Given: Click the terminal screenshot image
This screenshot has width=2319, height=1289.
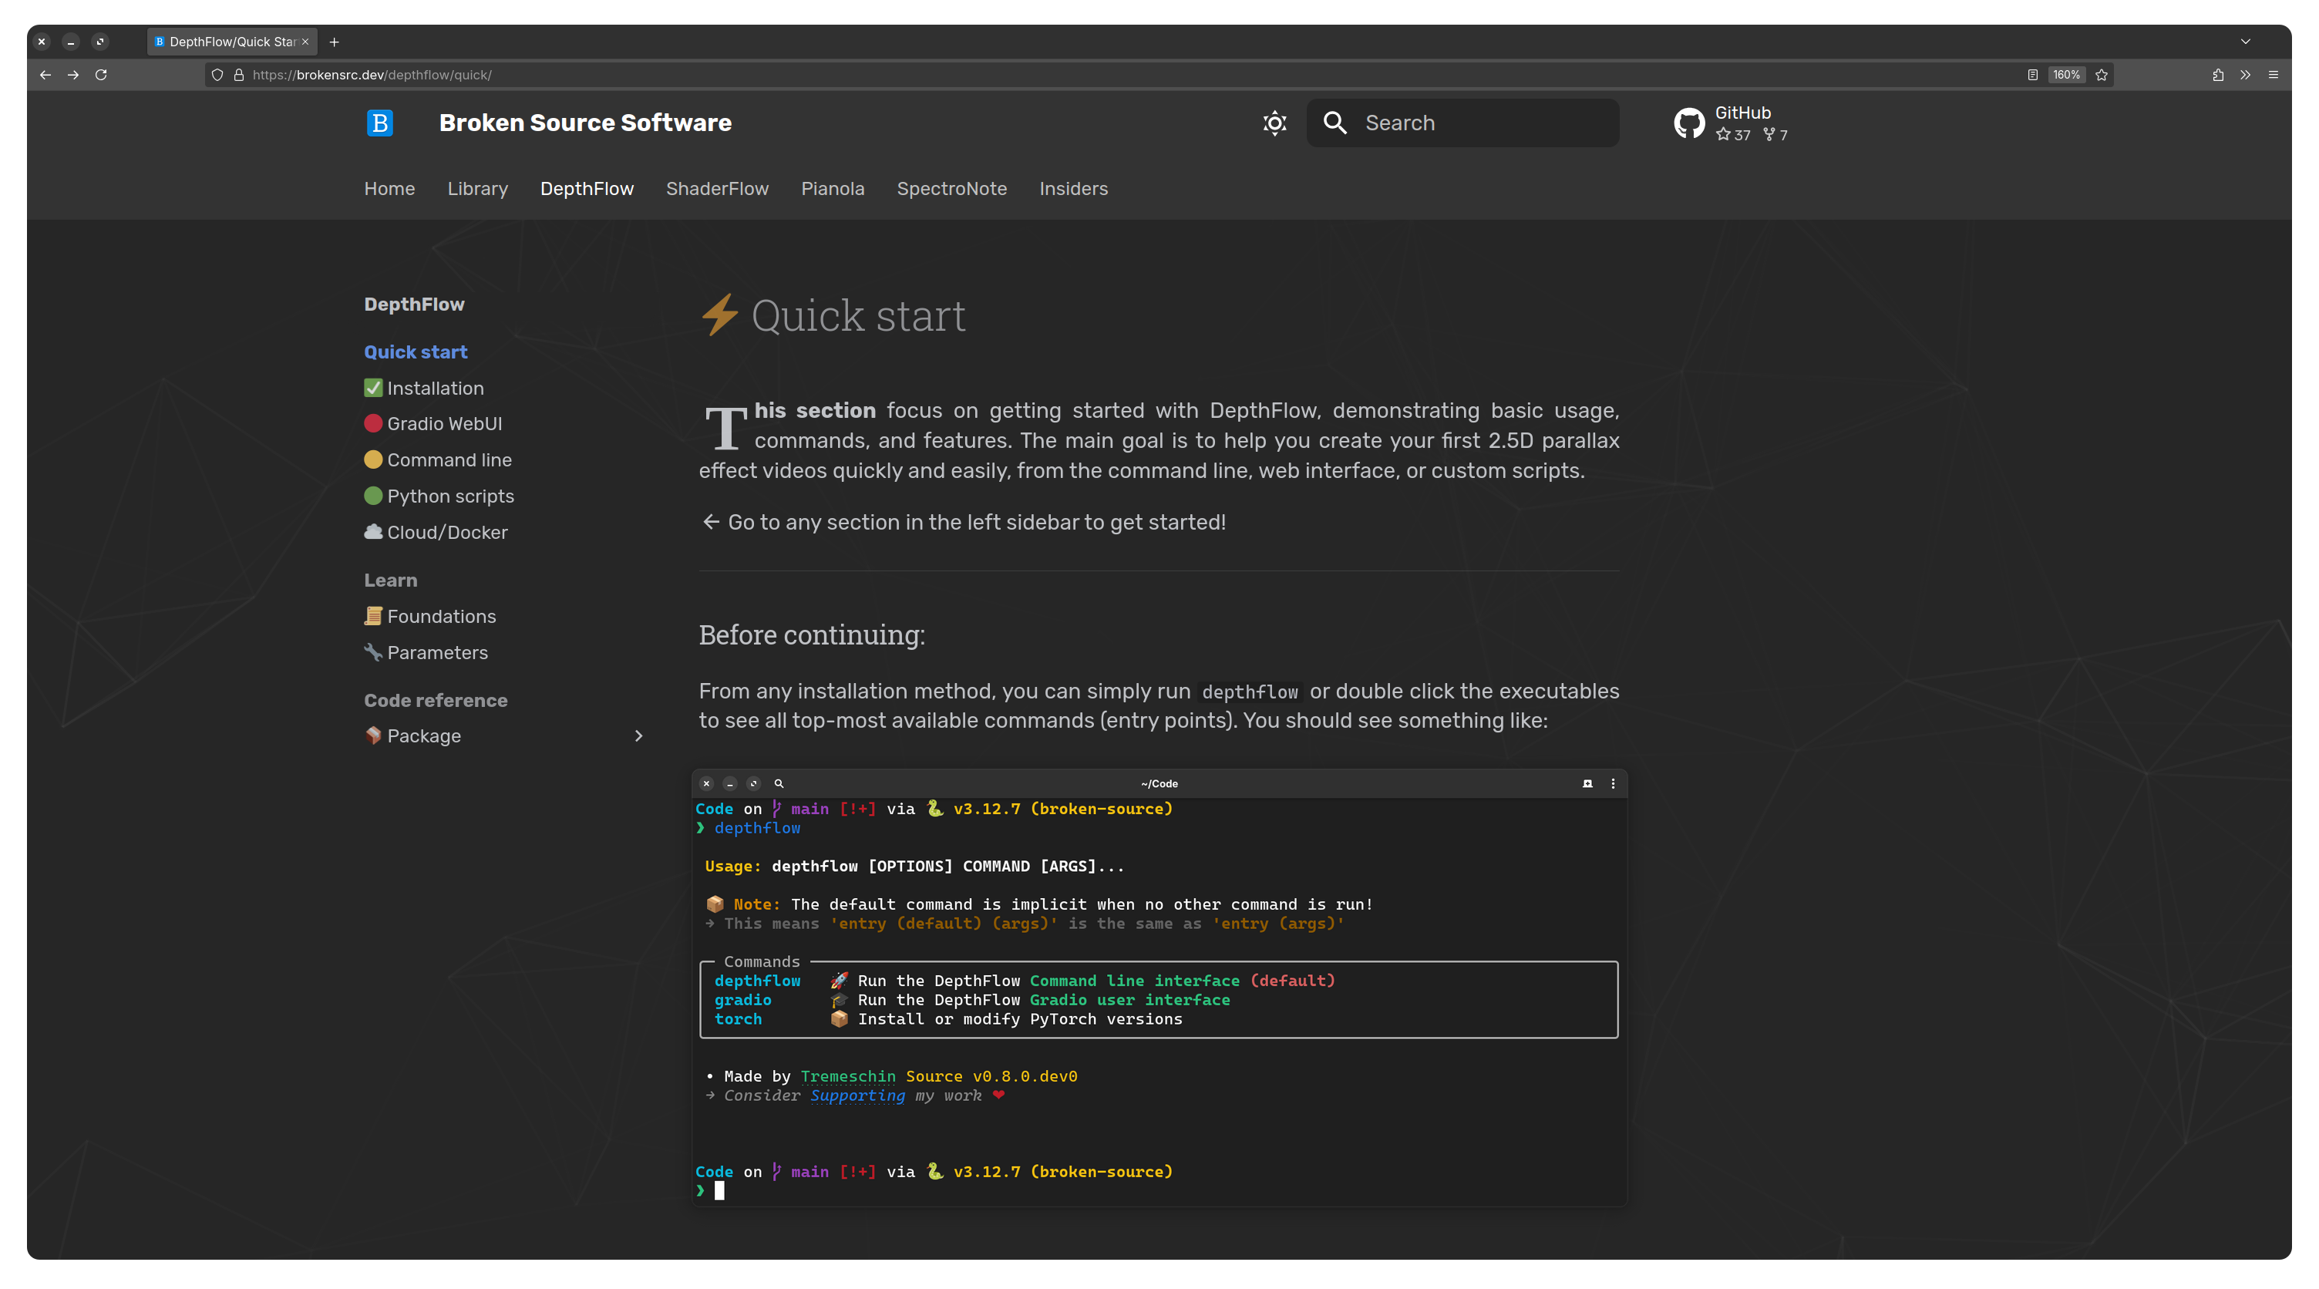Looking at the screenshot, I should 1159,988.
